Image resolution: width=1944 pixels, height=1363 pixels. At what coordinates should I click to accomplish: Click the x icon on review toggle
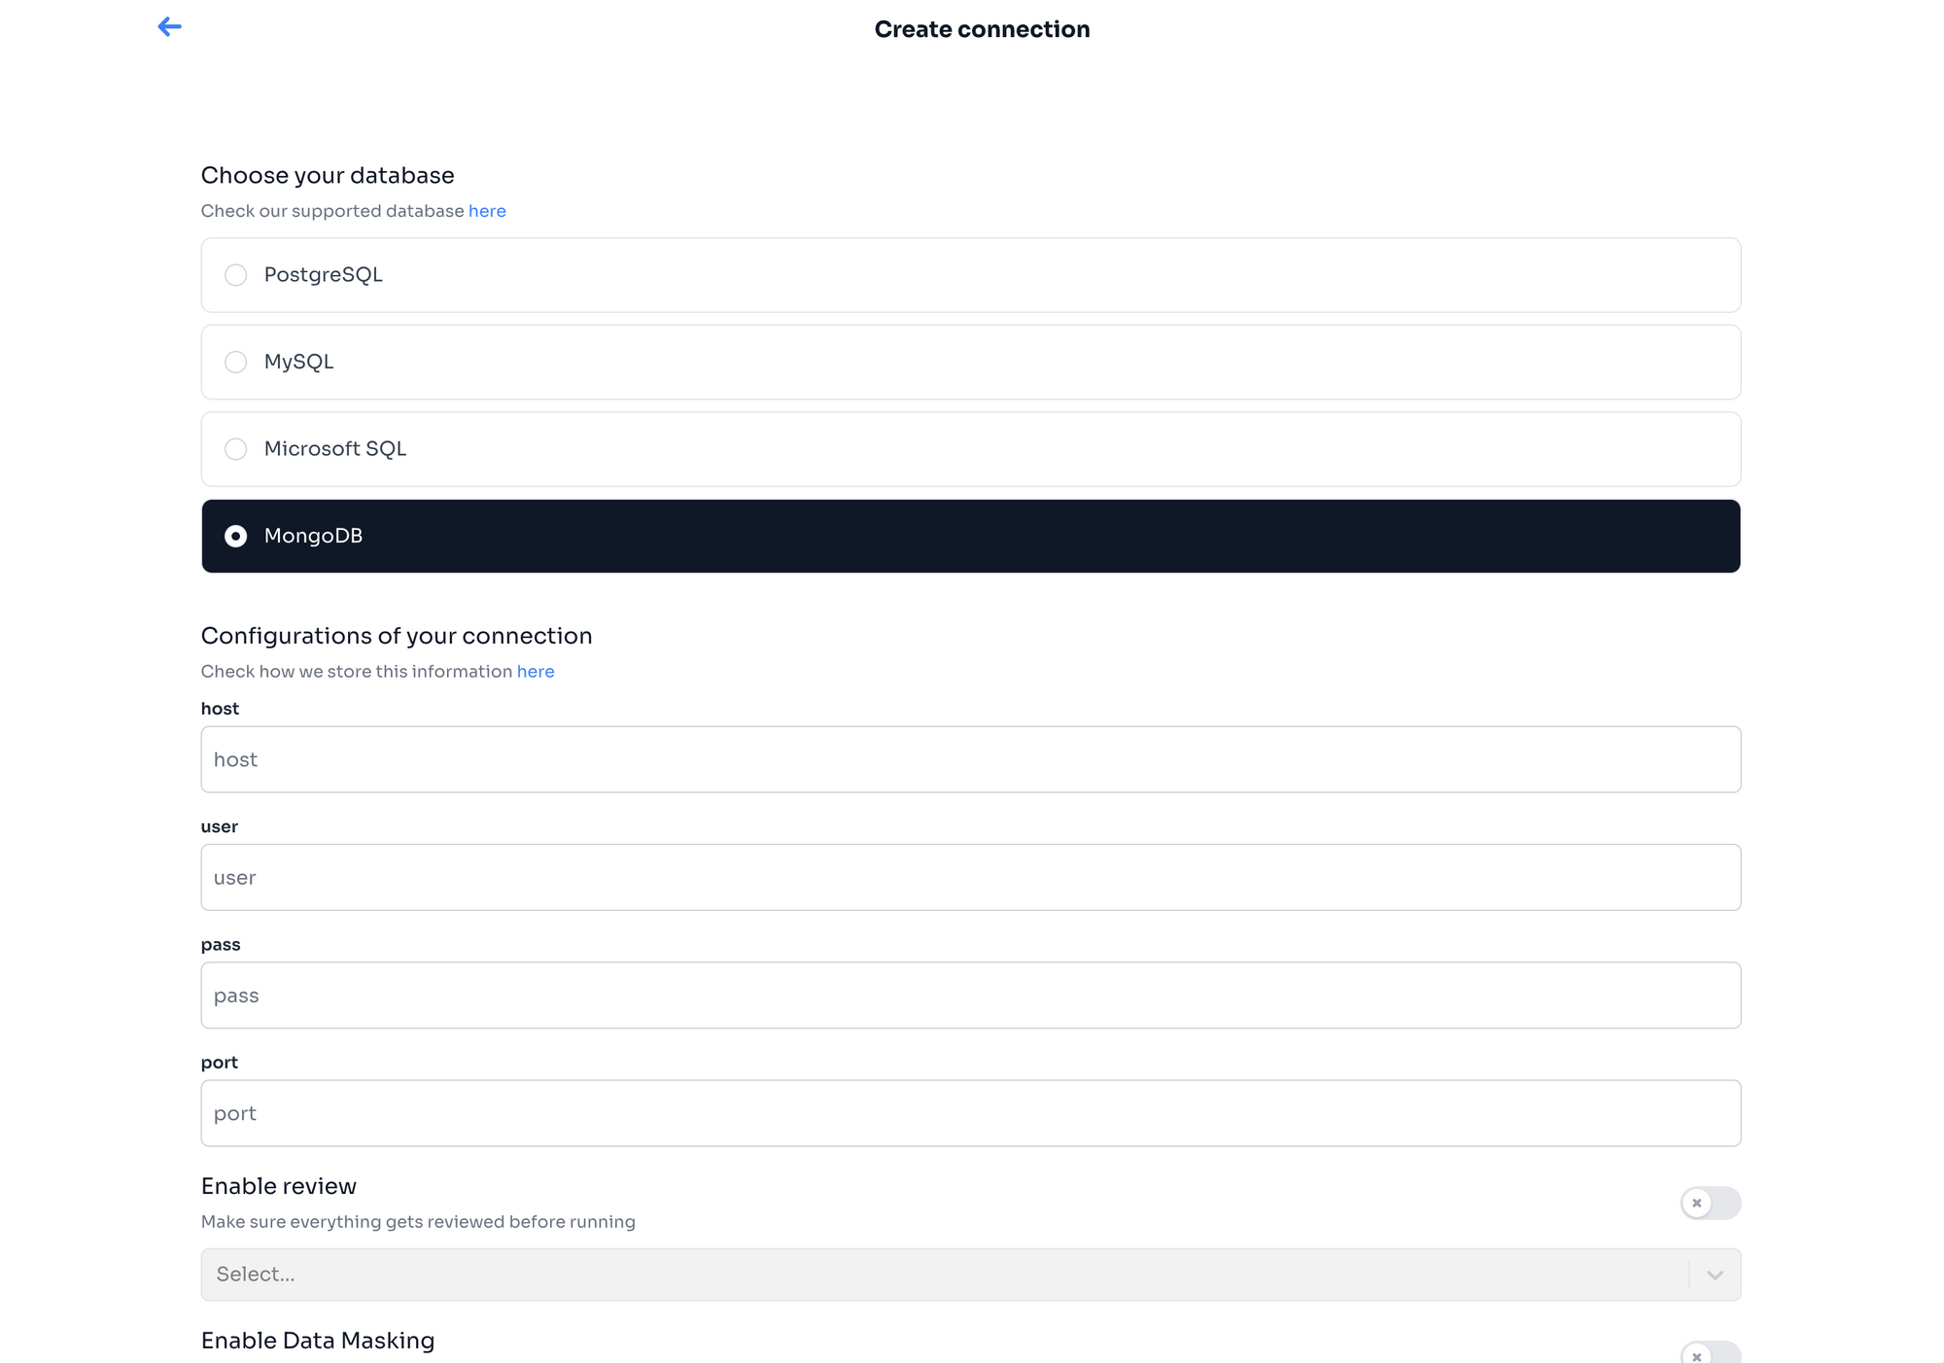(x=1697, y=1204)
